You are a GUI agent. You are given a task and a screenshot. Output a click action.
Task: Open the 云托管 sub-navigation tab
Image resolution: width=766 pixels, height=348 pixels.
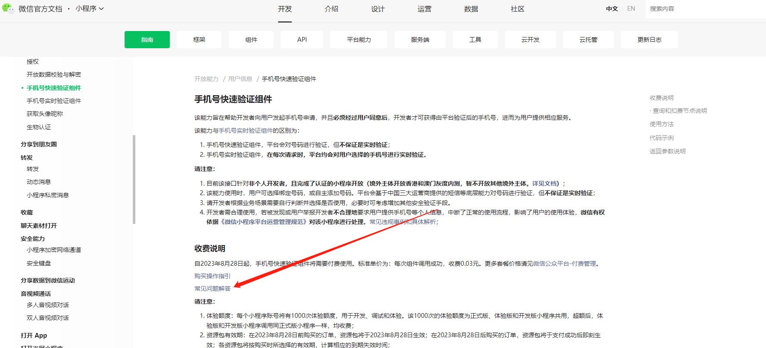click(588, 40)
